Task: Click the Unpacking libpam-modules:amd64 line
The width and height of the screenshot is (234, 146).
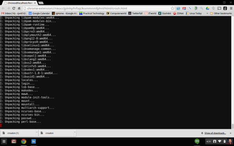Action: (x=30, y=18)
